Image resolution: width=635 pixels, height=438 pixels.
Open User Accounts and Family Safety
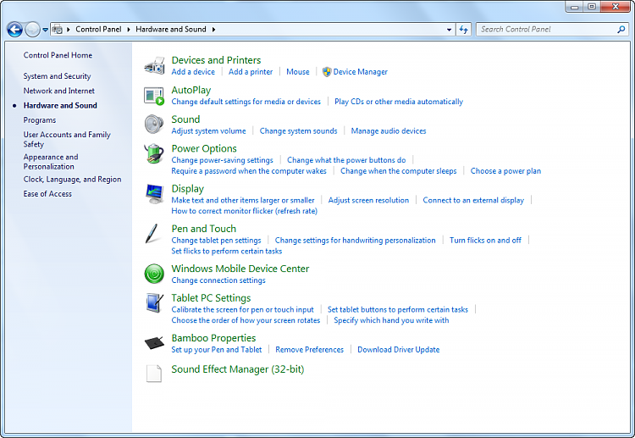pos(67,140)
